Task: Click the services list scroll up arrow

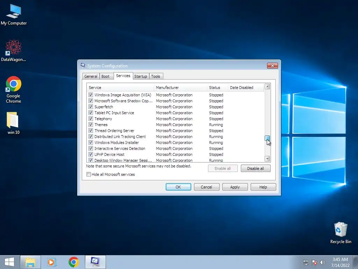Action: pos(267,87)
